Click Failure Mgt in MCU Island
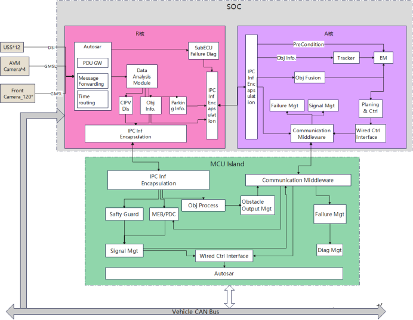The image size is (413, 320). coord(330,215)
